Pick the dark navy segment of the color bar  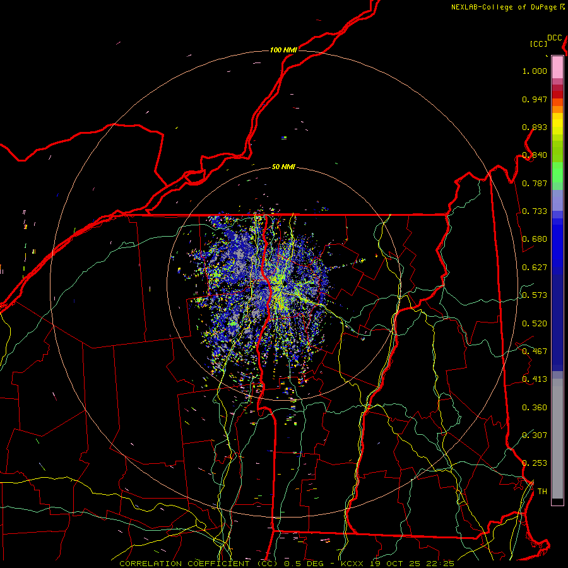557,322
